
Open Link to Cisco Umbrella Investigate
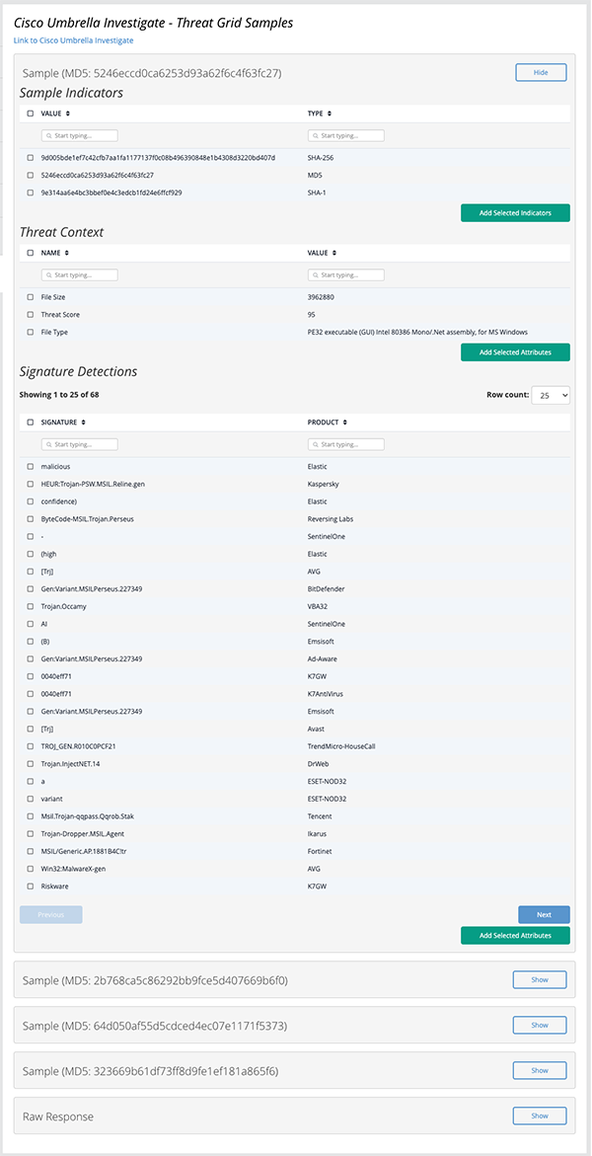pos(74,40)
